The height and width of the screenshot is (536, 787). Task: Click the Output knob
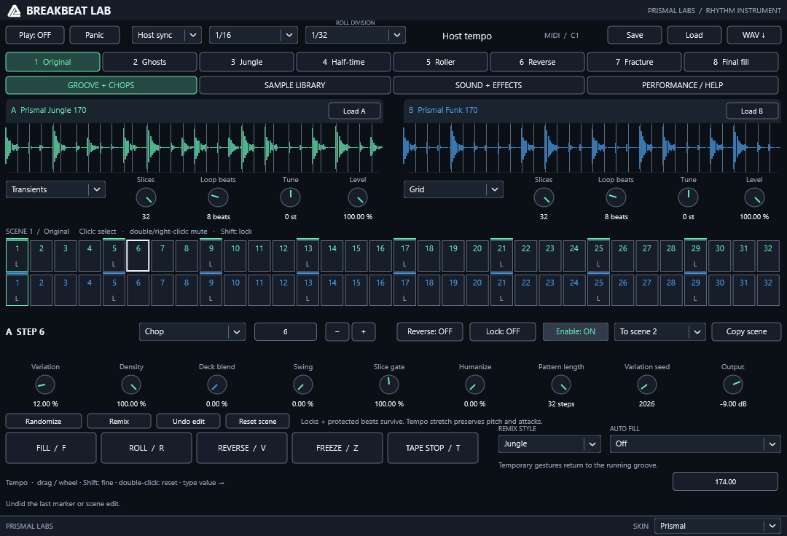(x=733, y=385)
